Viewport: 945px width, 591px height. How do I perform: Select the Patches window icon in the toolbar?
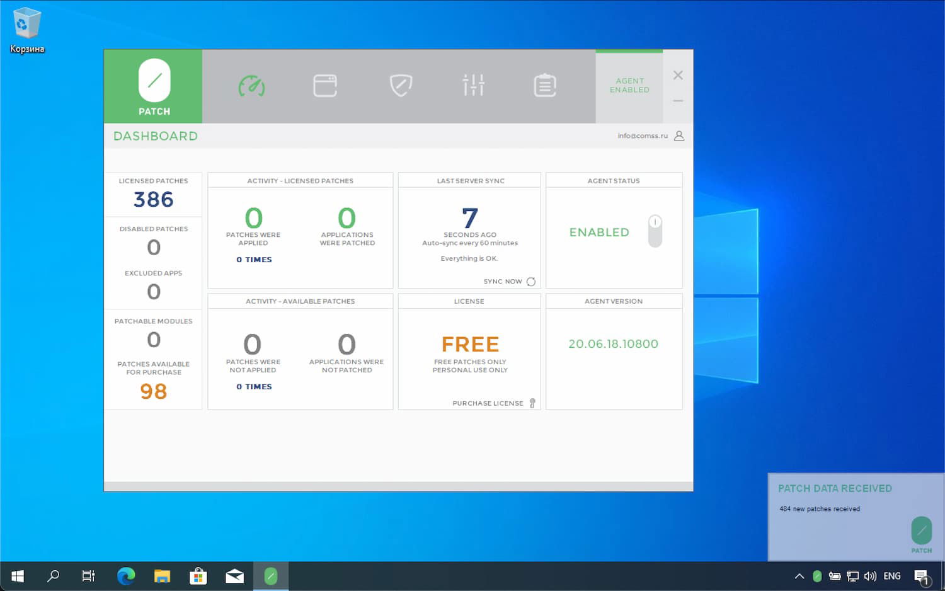(325, 86)
